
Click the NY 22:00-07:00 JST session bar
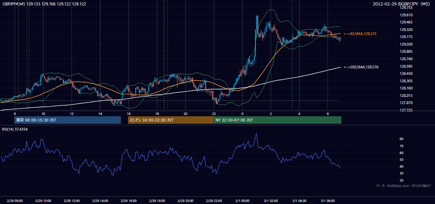tap(277, 120)
